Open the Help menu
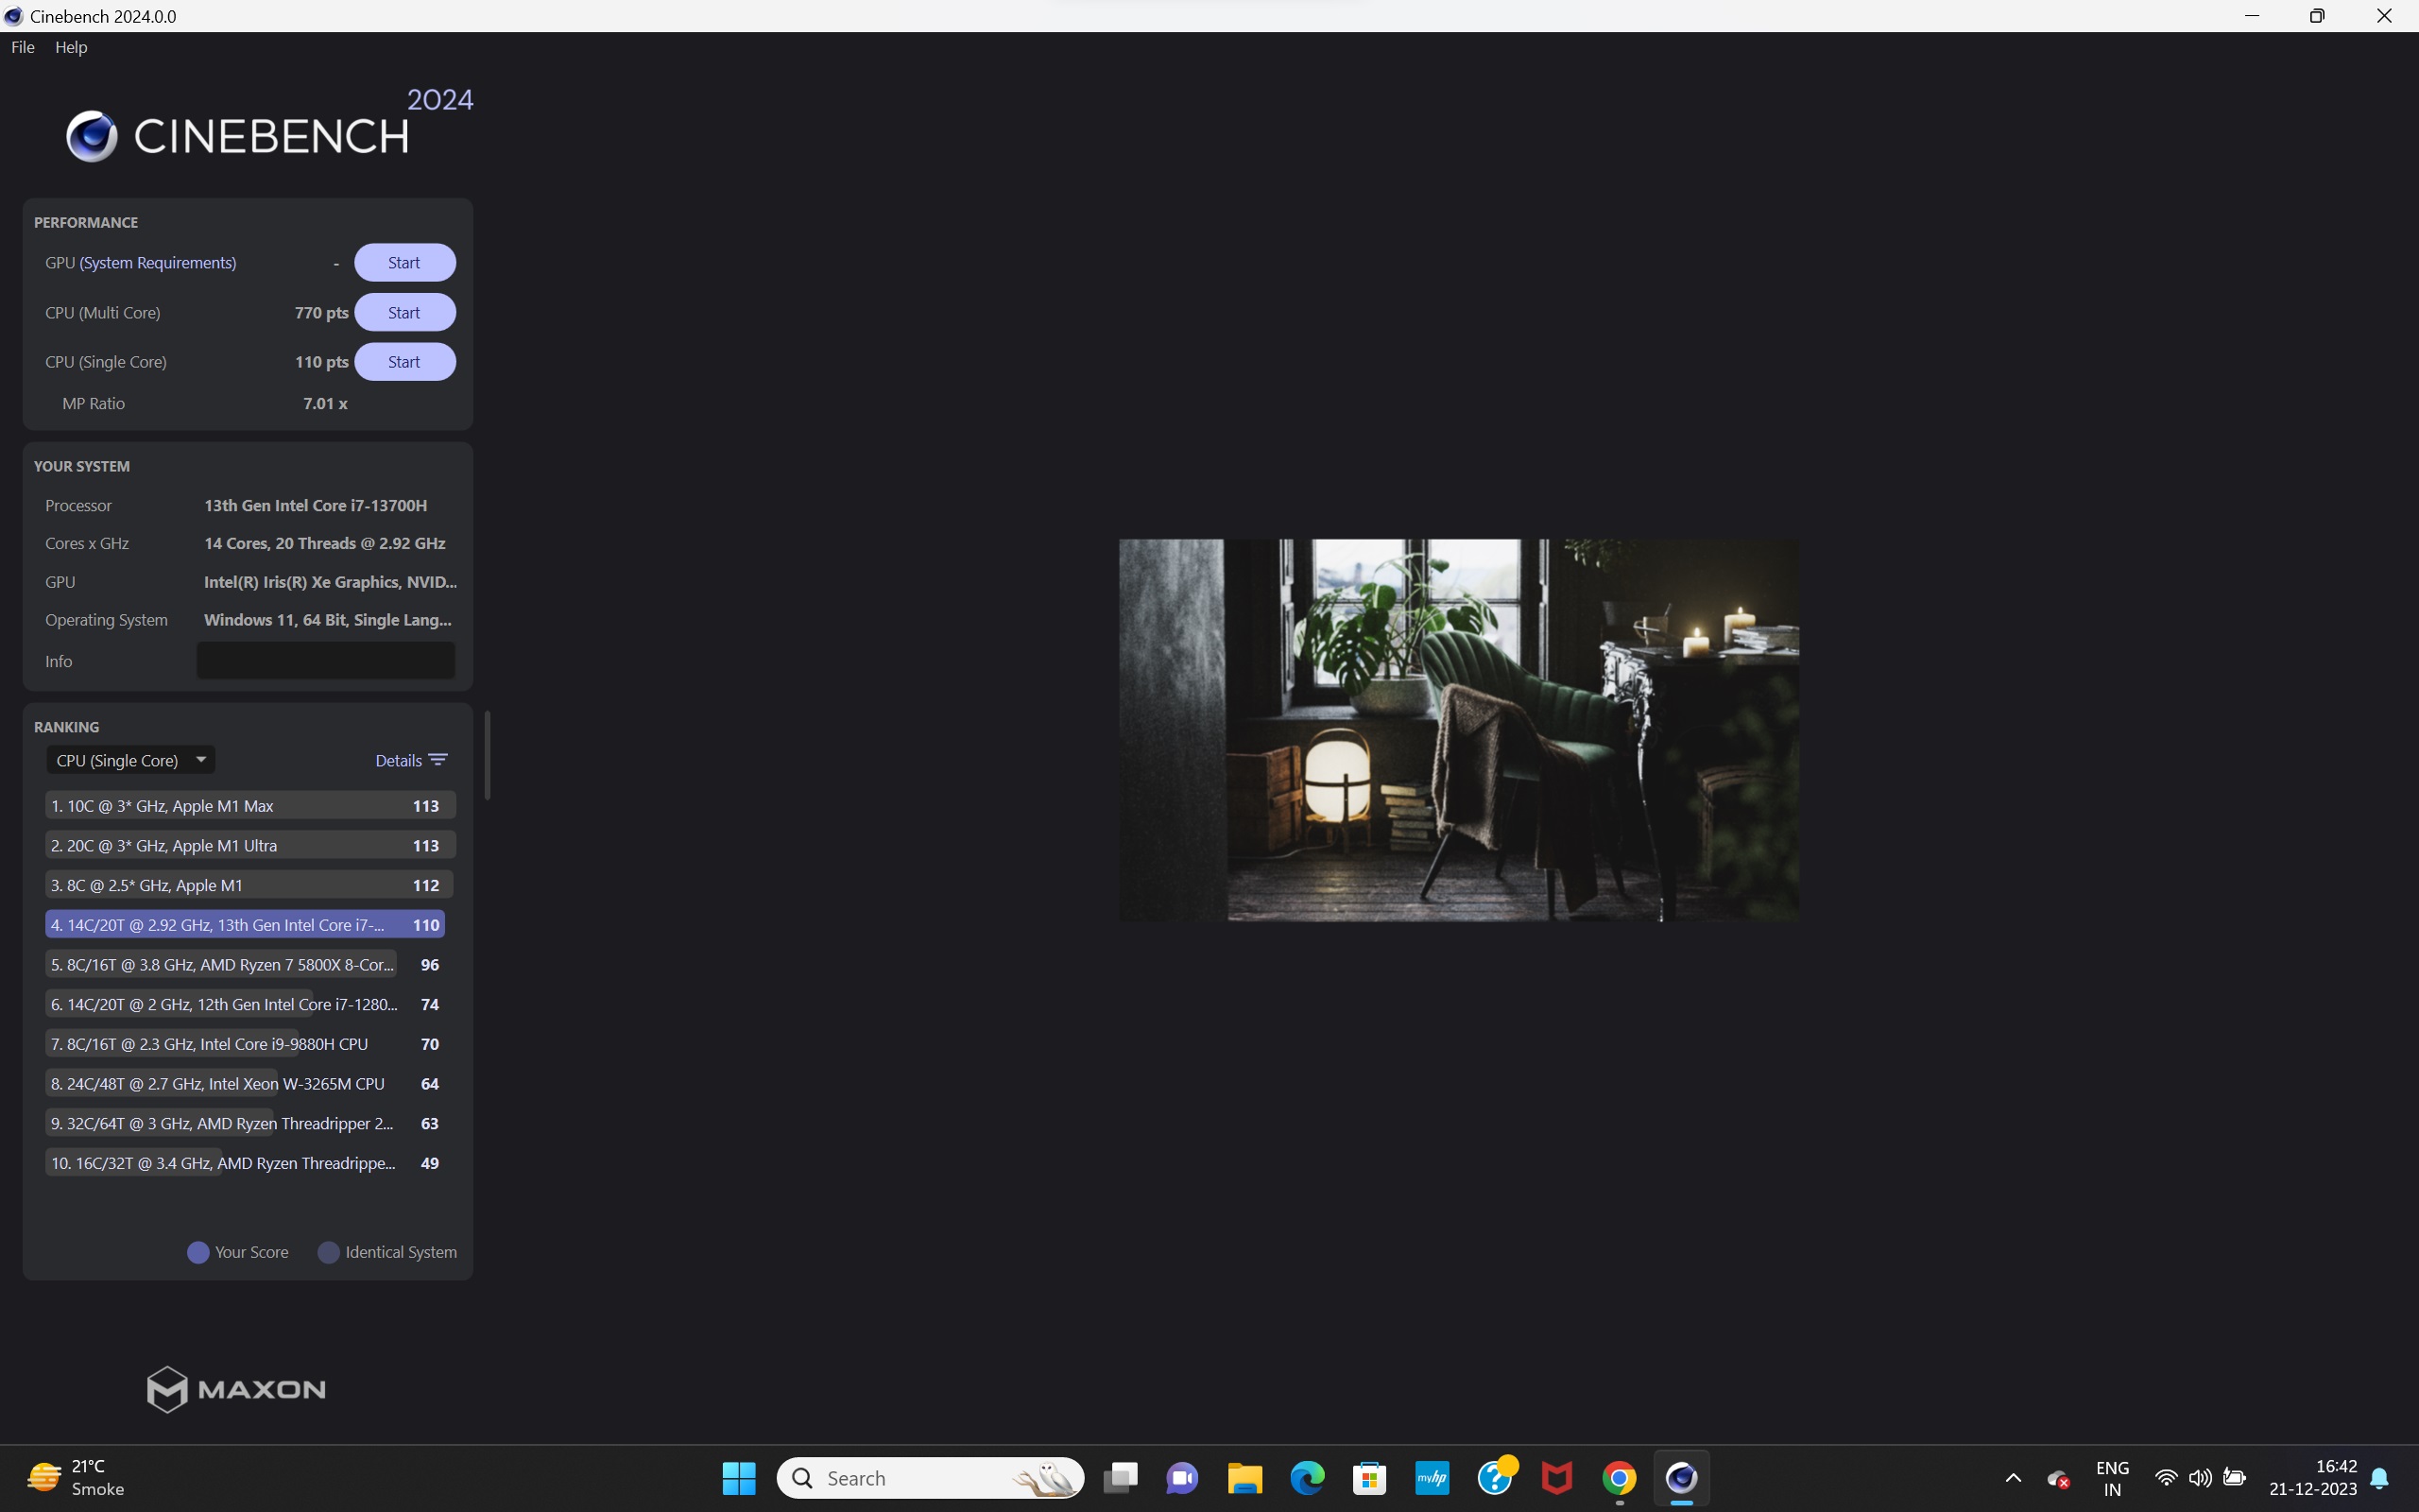 pos(71,47)
